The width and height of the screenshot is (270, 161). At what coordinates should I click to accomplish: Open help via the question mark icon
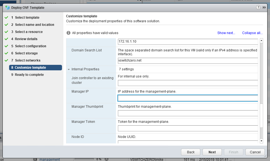coord(258,7)
